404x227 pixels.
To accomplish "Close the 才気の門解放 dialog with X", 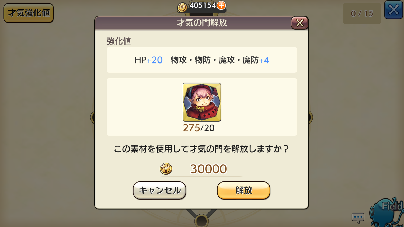I will [x=299, y=23].
